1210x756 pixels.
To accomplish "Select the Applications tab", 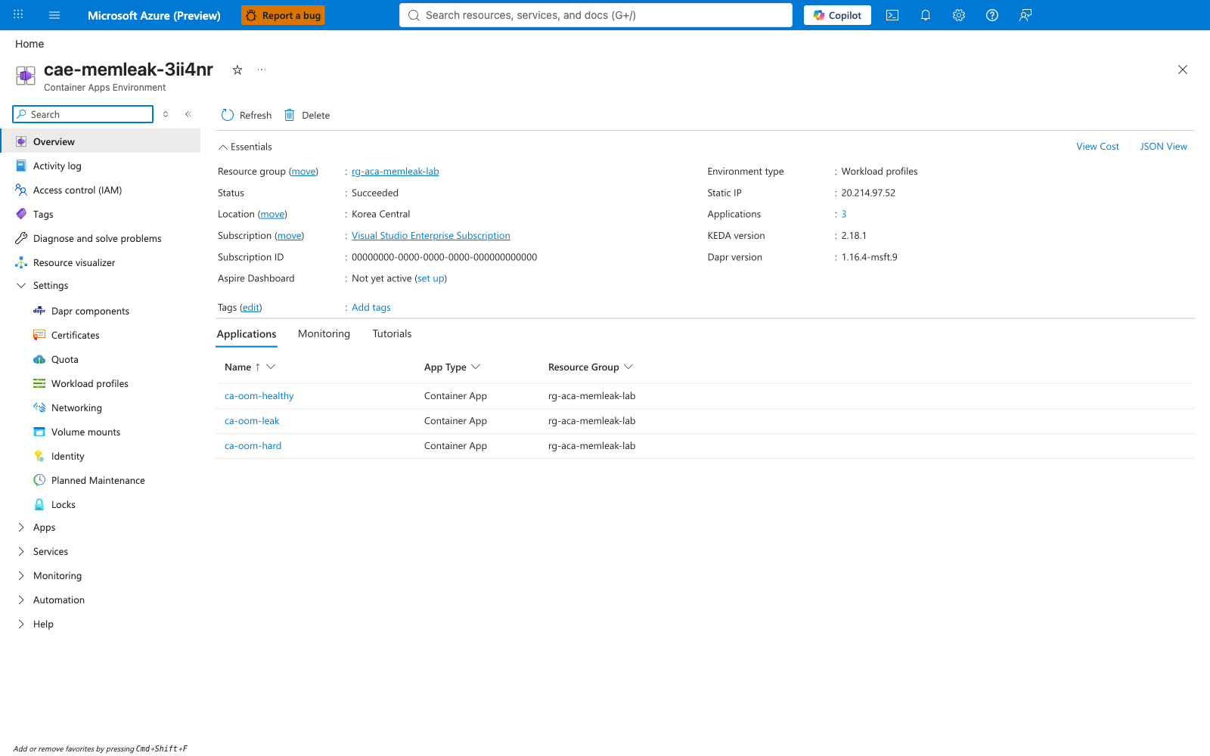I will (247, 334).
